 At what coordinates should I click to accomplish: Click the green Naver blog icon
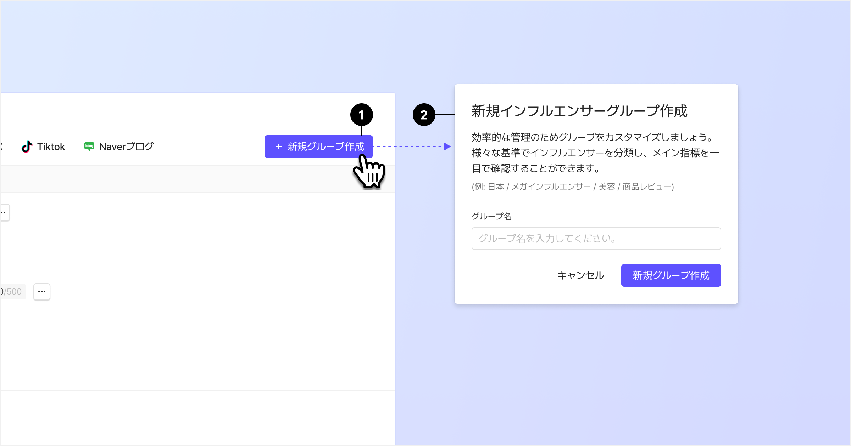tap(89, 146)
